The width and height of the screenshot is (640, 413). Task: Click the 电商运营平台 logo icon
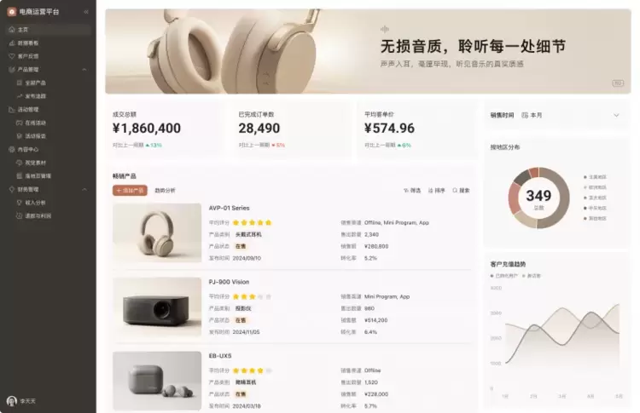click(11, 12)
